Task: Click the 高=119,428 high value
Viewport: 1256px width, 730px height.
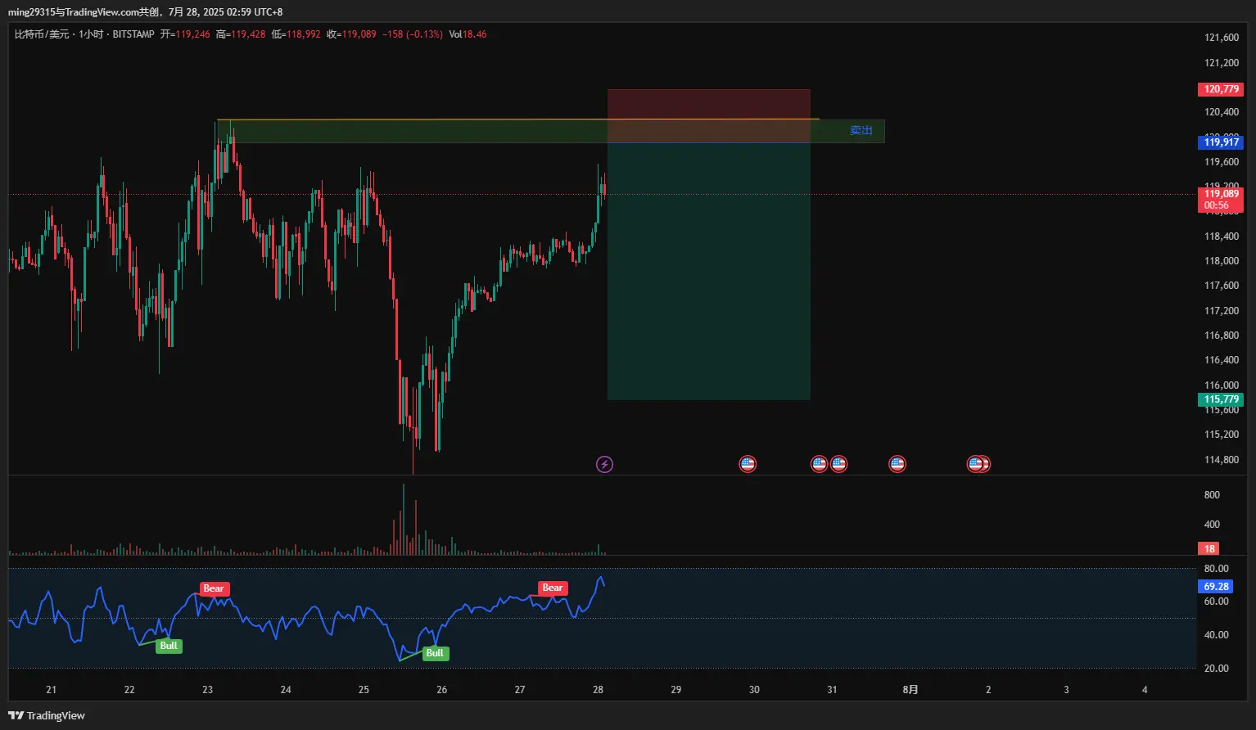Action: pyautogui.click(x=241, y=34)
